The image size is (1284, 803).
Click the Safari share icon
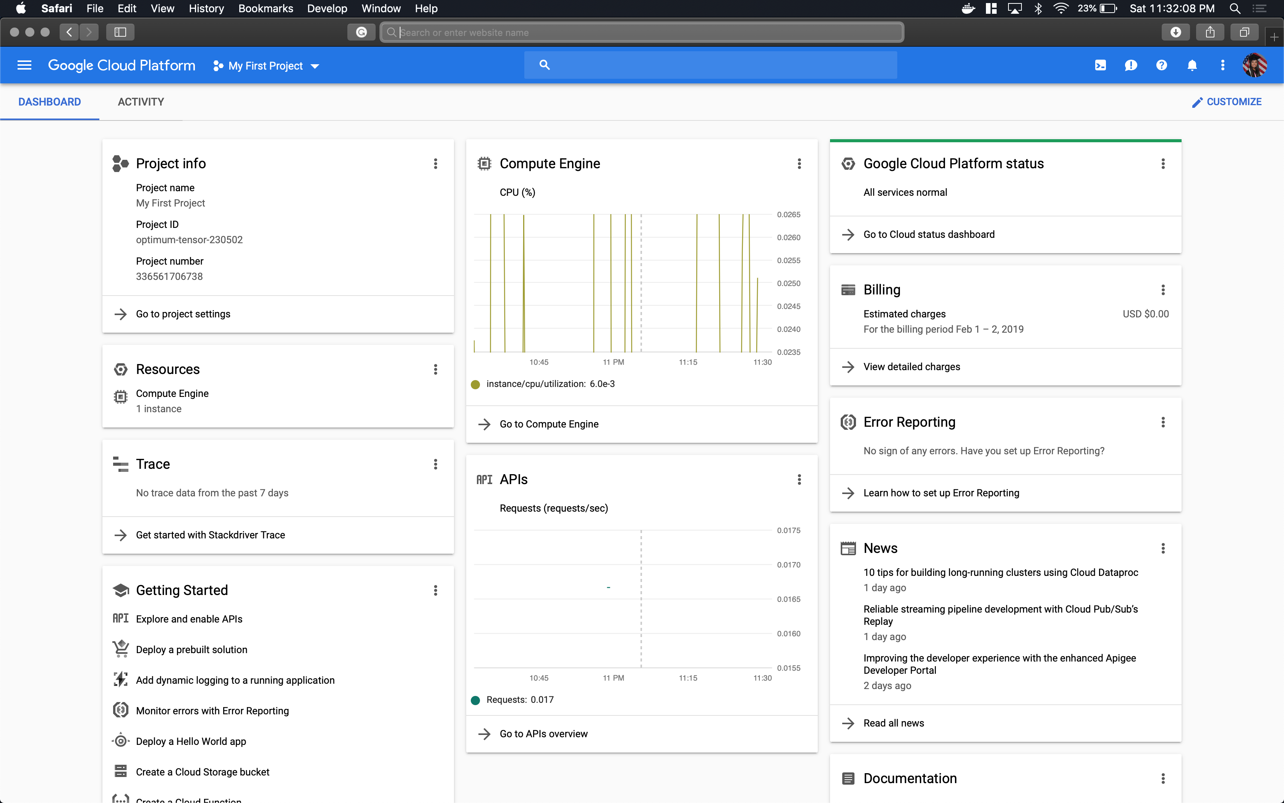coord(1210,33)
